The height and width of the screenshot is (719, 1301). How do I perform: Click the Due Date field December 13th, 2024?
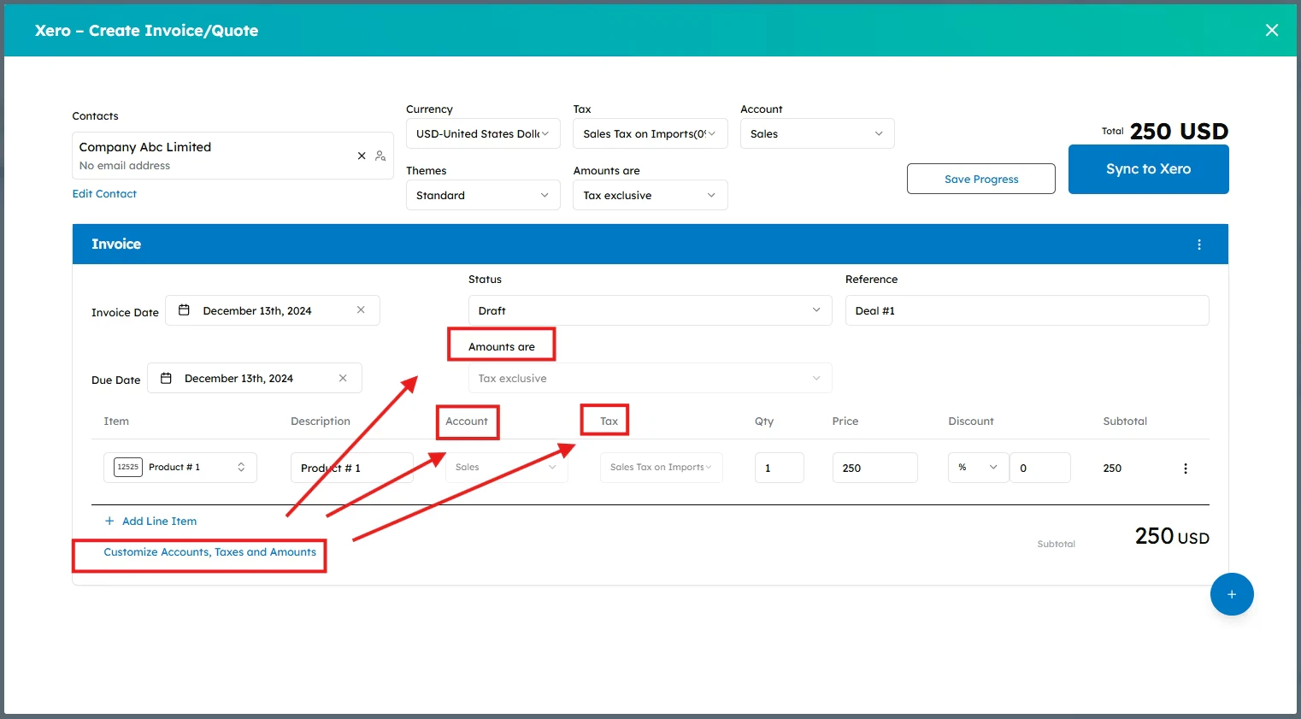click(255, 378)
